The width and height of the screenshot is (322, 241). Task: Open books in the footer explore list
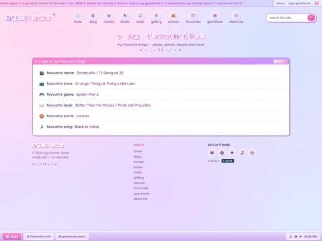138,167
